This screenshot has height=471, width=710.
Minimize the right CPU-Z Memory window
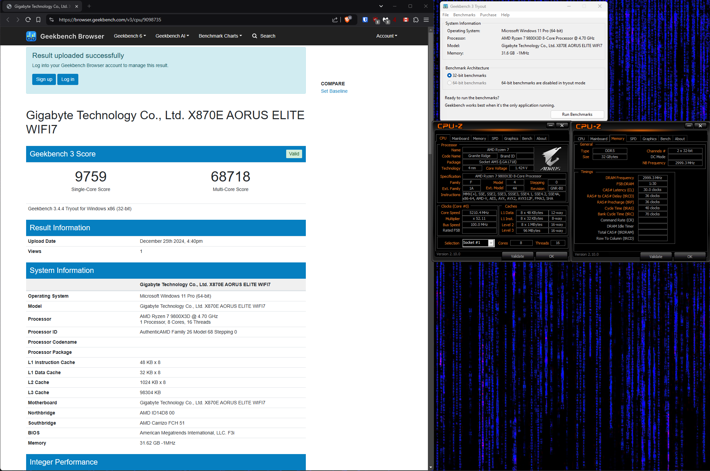click(x=689, y=126)
